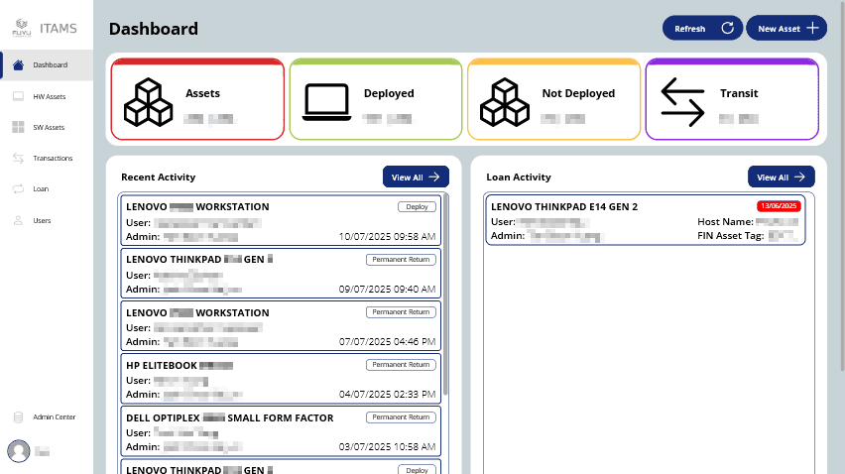Open Lenovo Workstation entry from 10/07/2025
The image size is (845, 474).
[281, 221]
